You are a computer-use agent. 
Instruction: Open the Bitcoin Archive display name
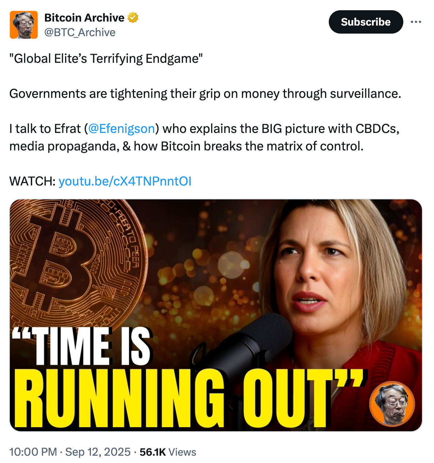pyautogui.click(x=84, y=18)
